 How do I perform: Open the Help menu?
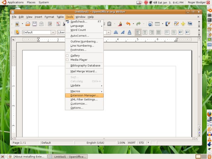tap(91, 17)
